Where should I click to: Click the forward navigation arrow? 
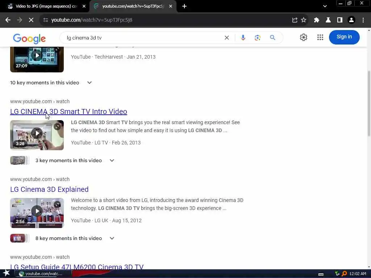[x=20, y=20]
